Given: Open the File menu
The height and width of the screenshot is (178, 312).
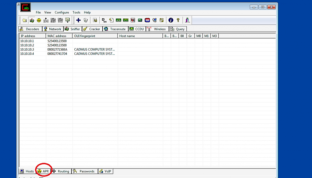Looking at the screenshot, I should (38, 12).
